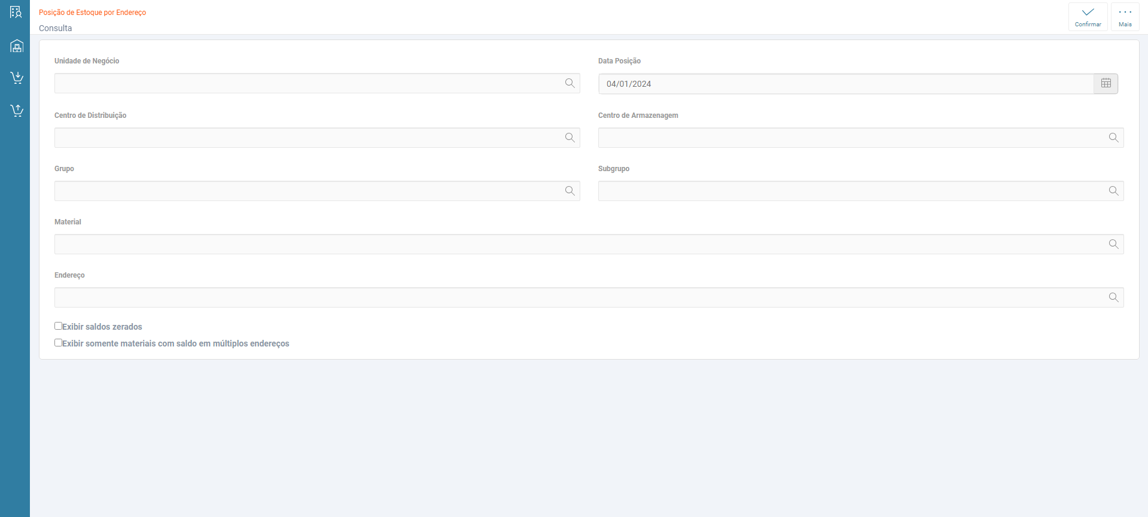Image resolution: width=1148 pixels, height=517 pixels.
Task: Click the cart with down arrow icon
Action: point(17,78)
